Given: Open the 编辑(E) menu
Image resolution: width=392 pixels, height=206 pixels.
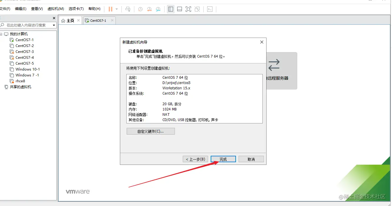Looking at the screenshot, I should [21, 9].
